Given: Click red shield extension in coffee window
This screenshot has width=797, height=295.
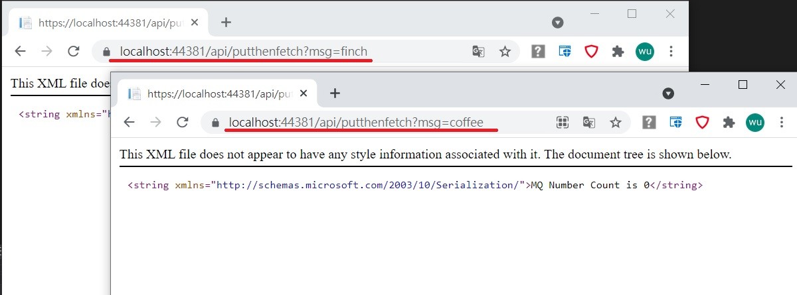Looking at the screenshot, I should (x=702, y=122).
